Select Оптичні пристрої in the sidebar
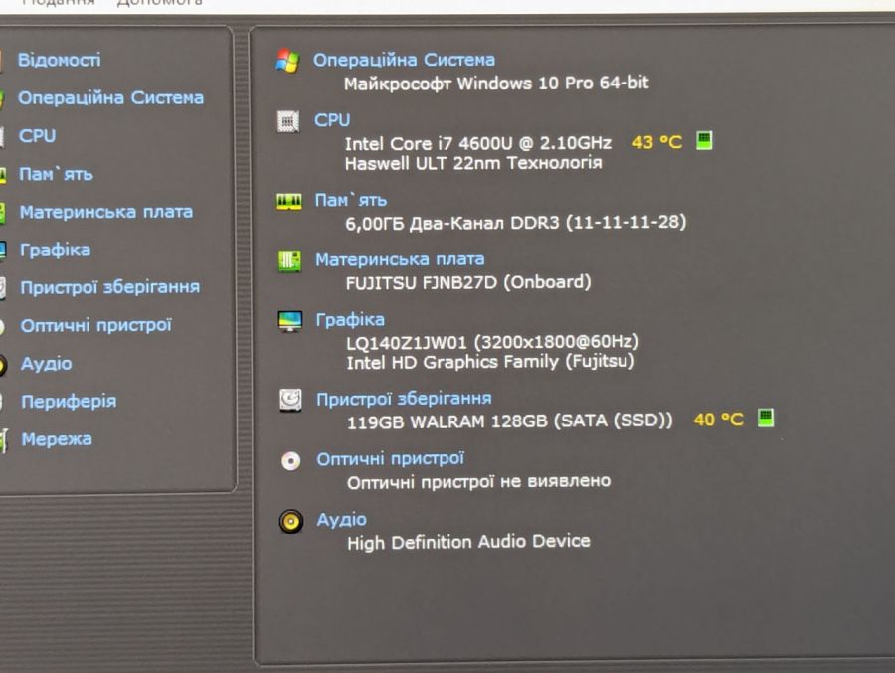This screenshot has width=895, height=673. pyautogui.click(x=95, y=325)
